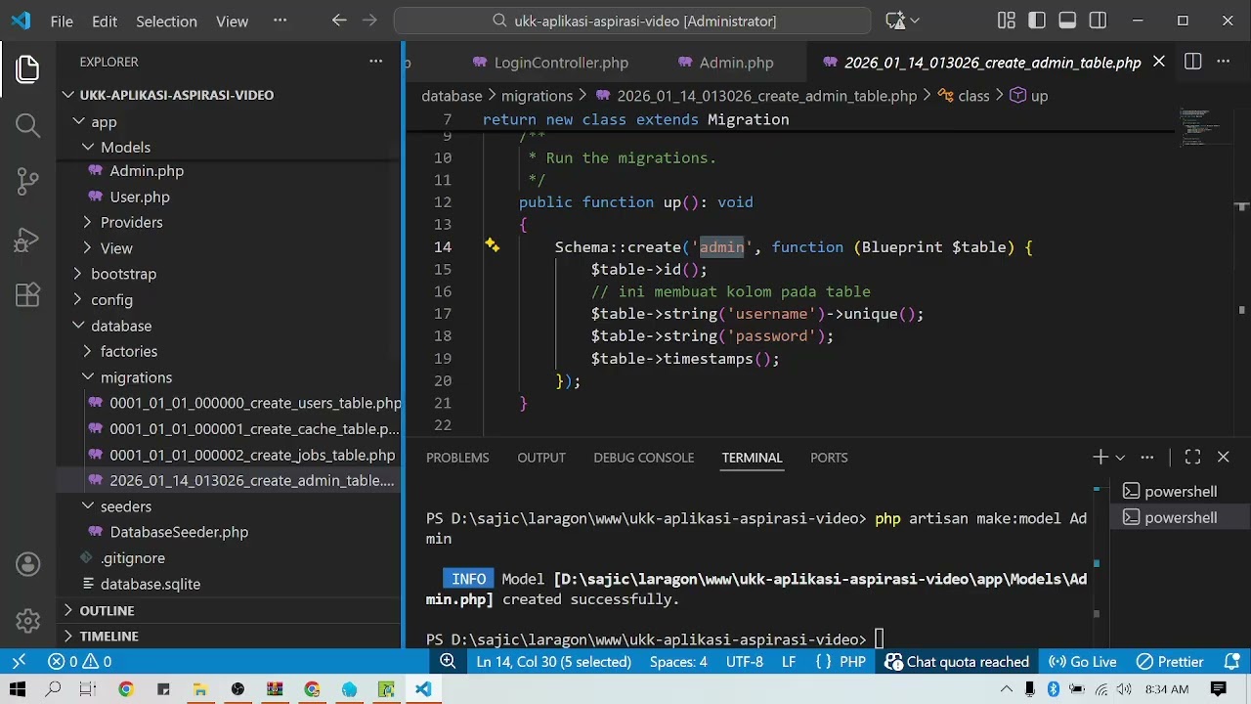Open the Manage gear menu
Viewport: 1251px width, 704px height.
[x=27, y=620]
